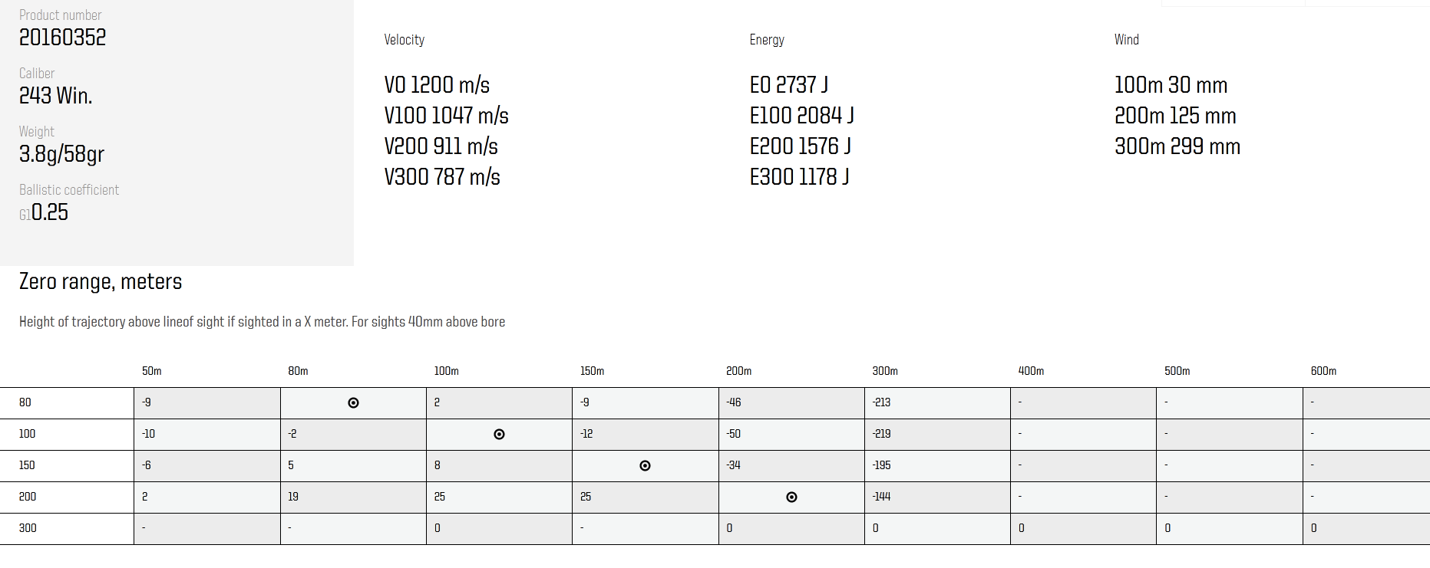The width and height of the screenshot is (1430, 568).
Task: Select the 300 row label
Action: point(28,528)
